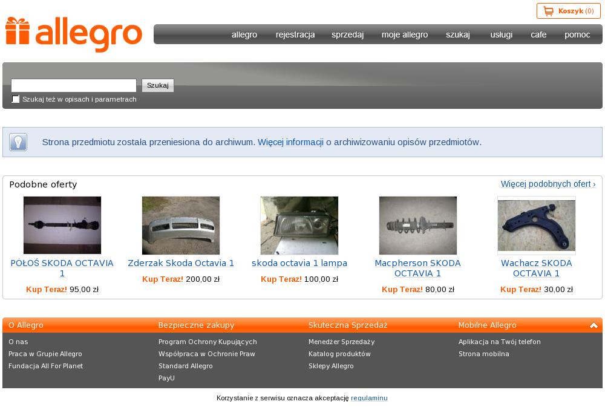Open Katalog produktów link
605x410 pixels.
point(339,354)
